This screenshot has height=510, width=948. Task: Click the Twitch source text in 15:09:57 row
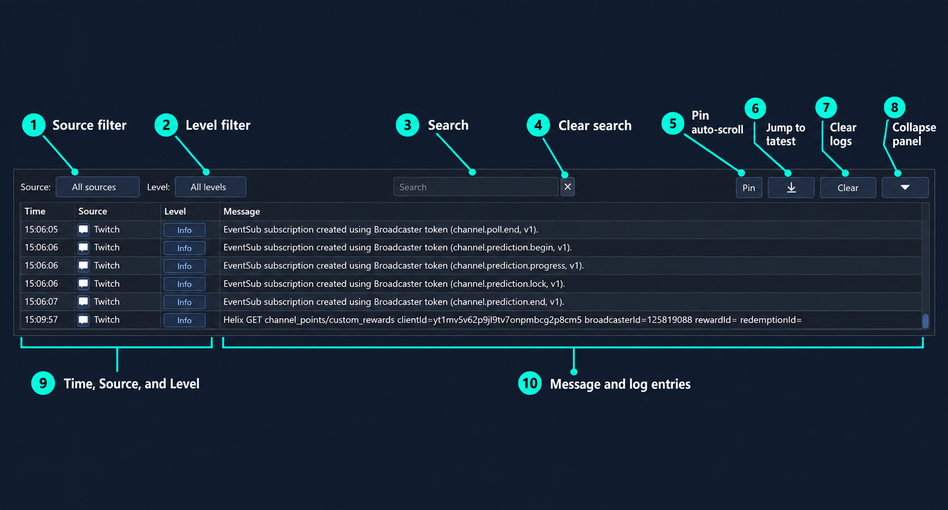click(x=106, y=320)
